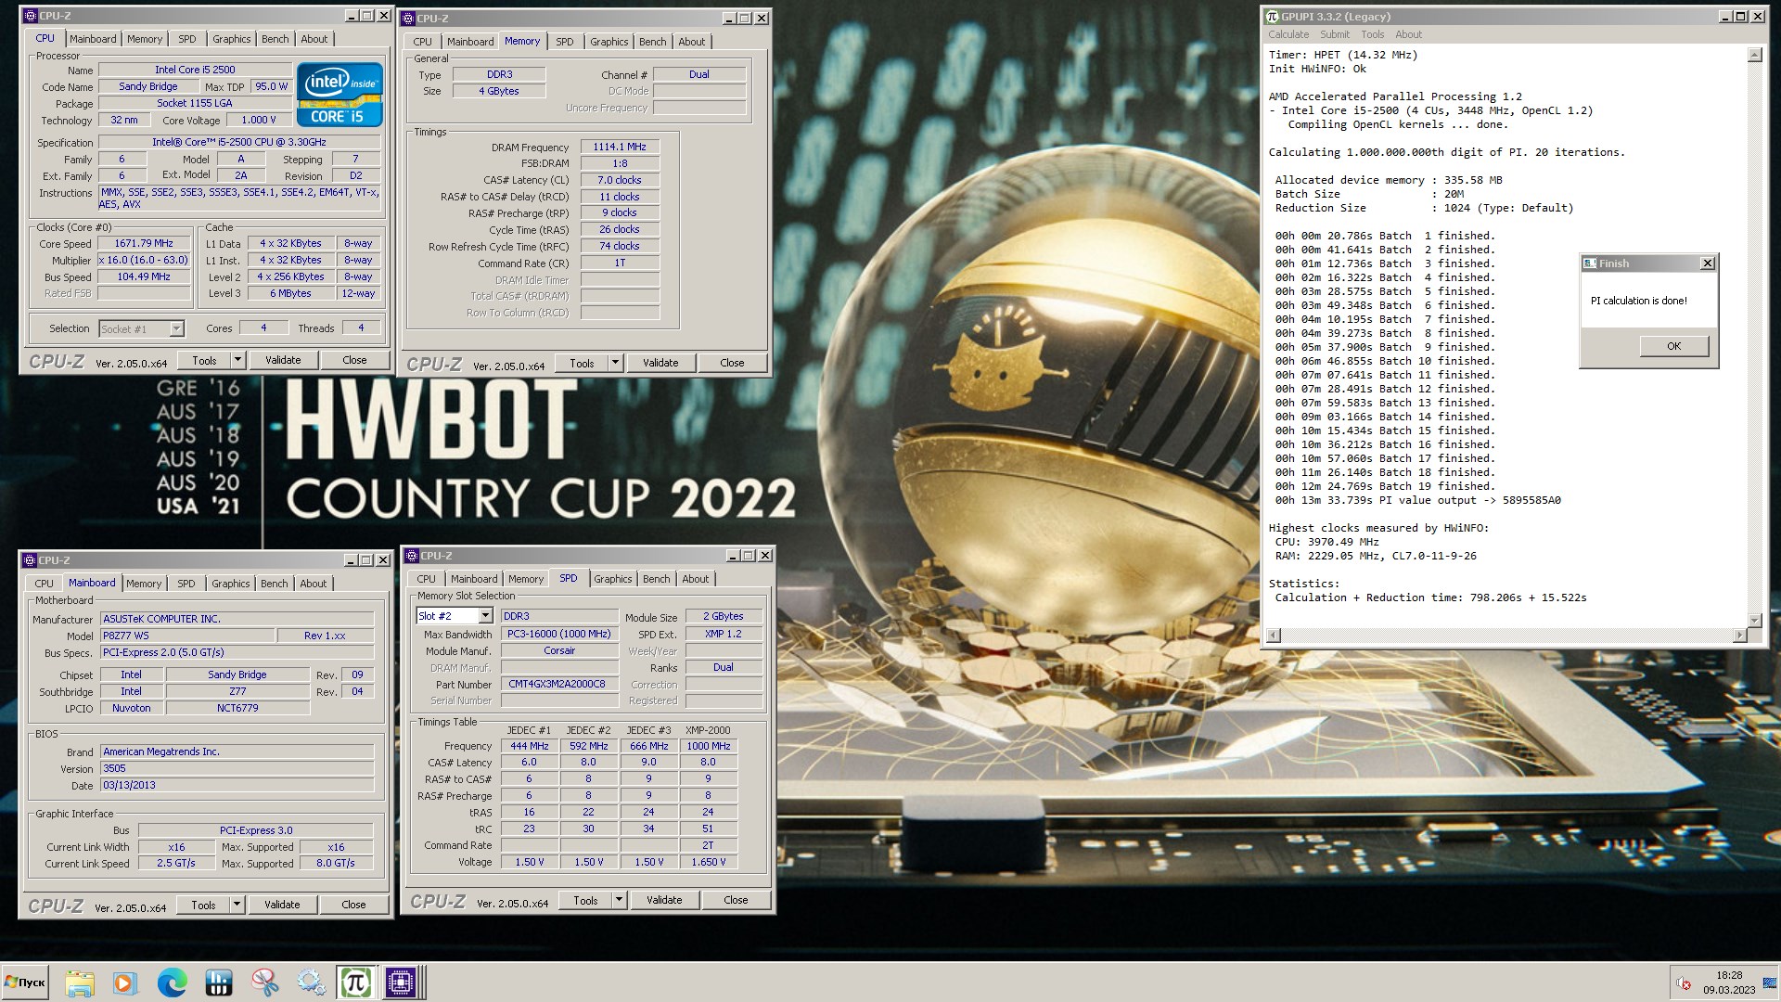Image resolution: width=1781 pixels, height=1002 pixels.
Task: Expand the Tools dropdown arrow in the Mainboard tab window
Action: click(x=237, y=905)
